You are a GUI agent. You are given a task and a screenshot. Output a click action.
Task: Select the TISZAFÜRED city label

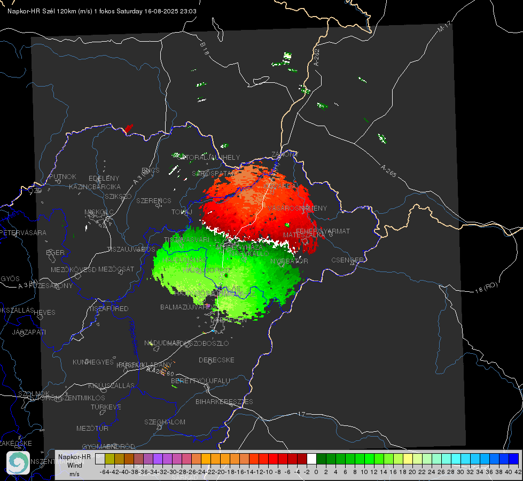tap(108, 308)
